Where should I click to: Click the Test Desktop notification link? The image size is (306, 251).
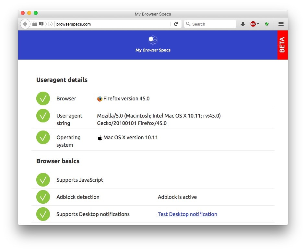[187, 214]
